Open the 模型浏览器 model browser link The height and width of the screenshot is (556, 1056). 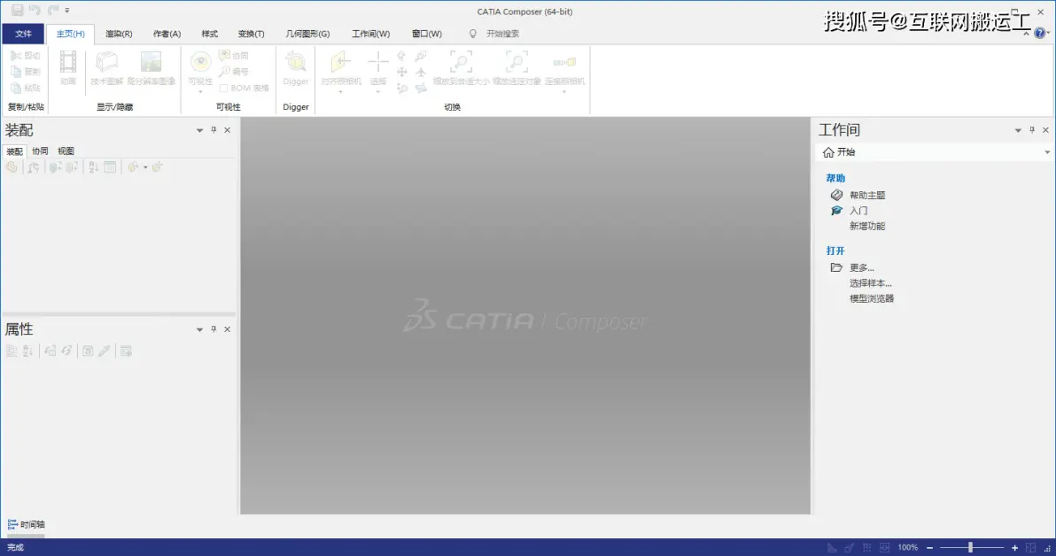(x=872, y=299)
